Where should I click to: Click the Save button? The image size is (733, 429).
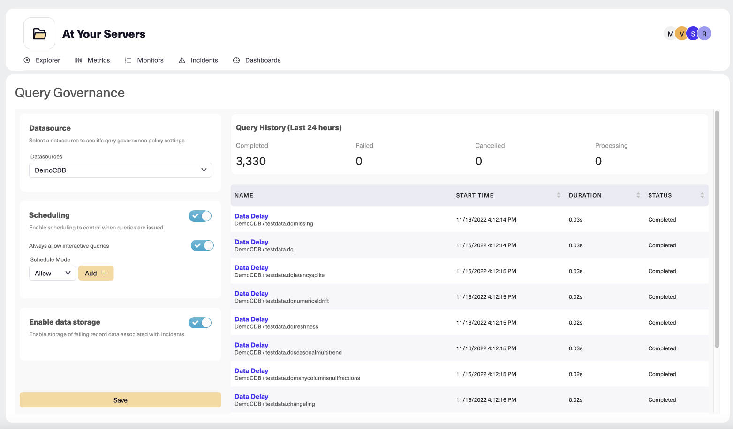[x=121, y=400]
